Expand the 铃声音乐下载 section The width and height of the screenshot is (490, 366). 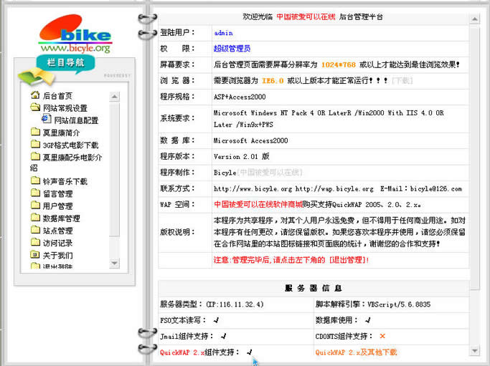tap(65, 182)
